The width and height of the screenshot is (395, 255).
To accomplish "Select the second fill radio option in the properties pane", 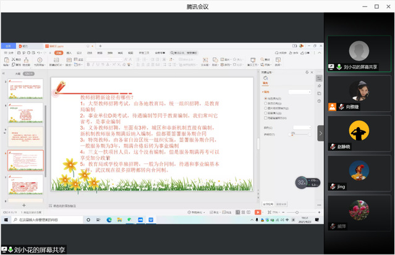I will [265, 102].
